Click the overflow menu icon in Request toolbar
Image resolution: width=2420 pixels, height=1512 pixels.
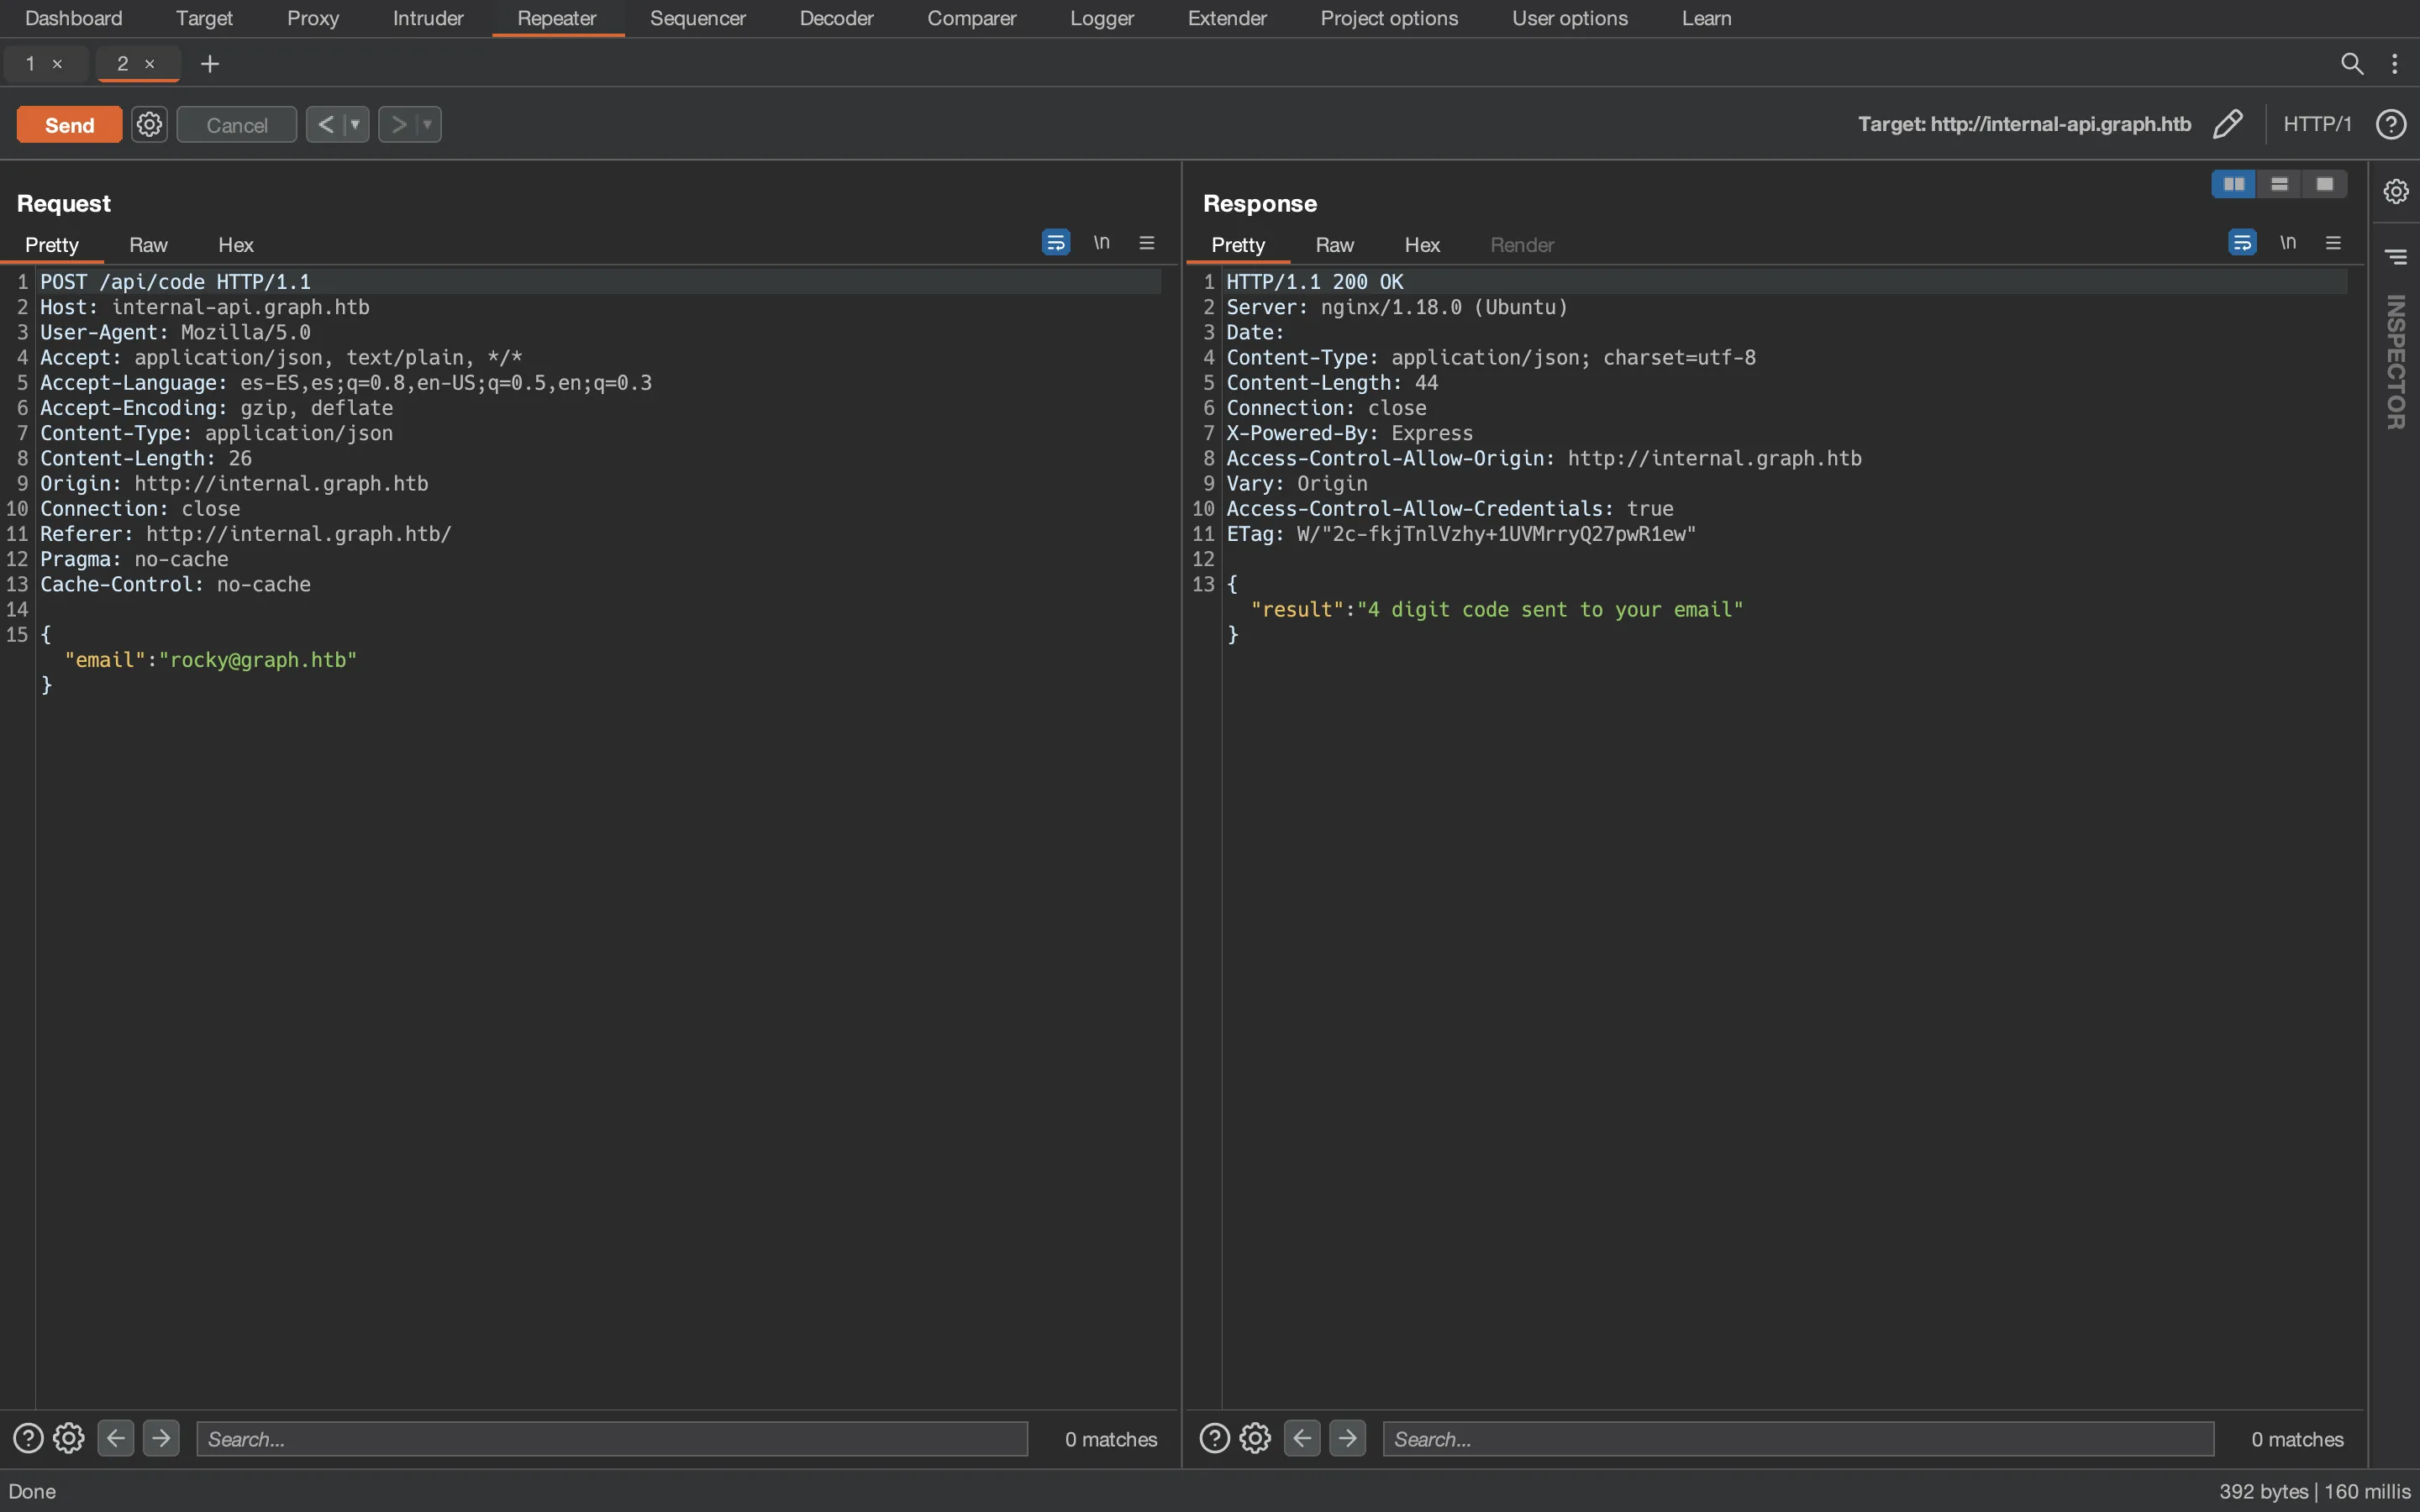pyautogui.click(x=1144, y=244)
